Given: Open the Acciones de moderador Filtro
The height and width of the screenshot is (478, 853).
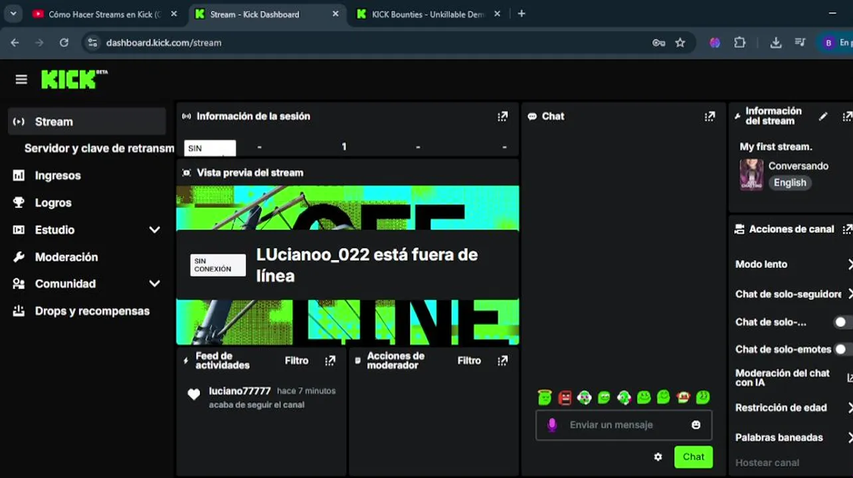Looking at the screenshot, I should pos(469,360).
